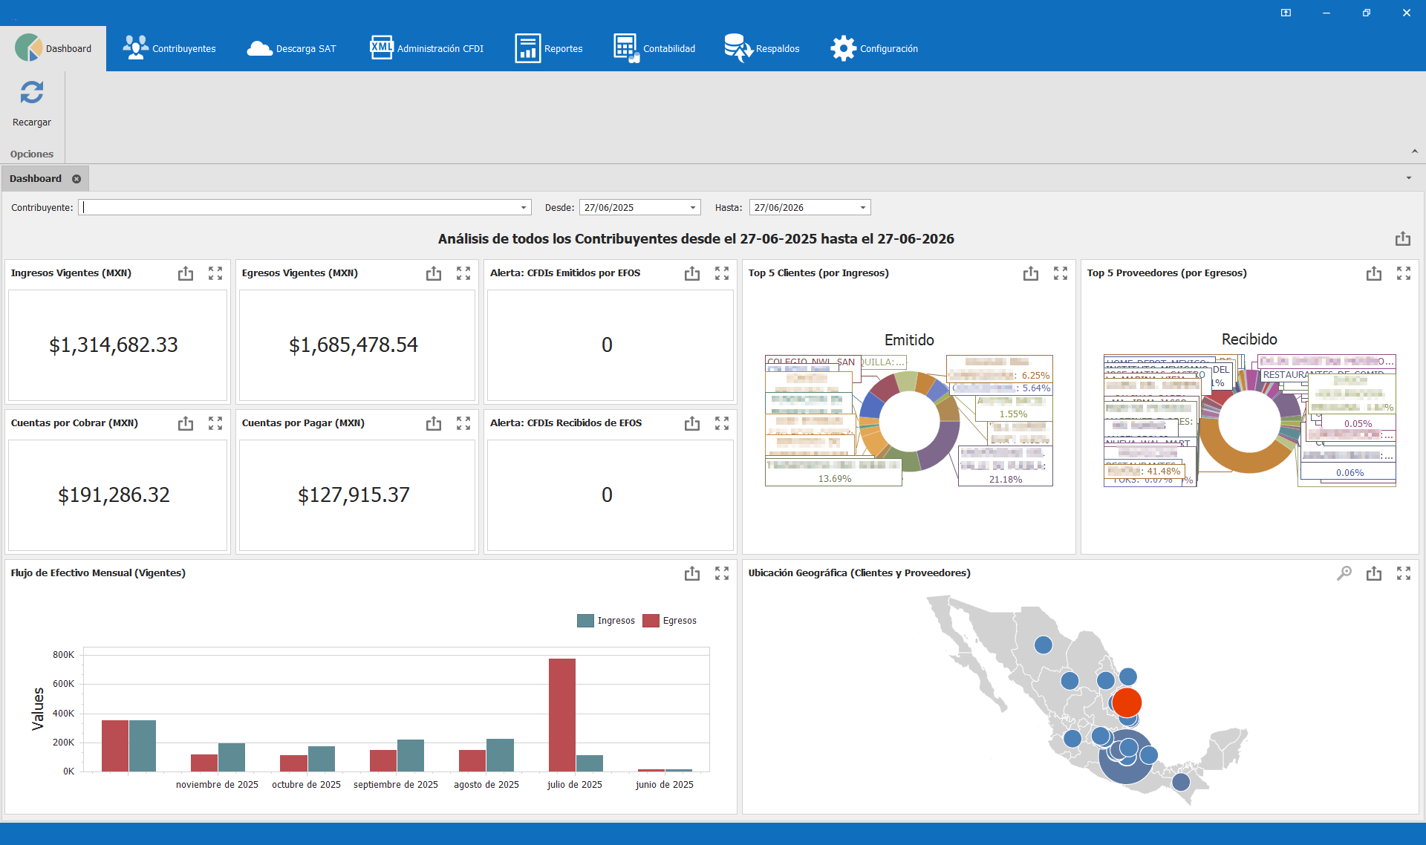
Task: Click the map magnifier zoom icon
Action: pyautogui.click(x=1344, y=573)
